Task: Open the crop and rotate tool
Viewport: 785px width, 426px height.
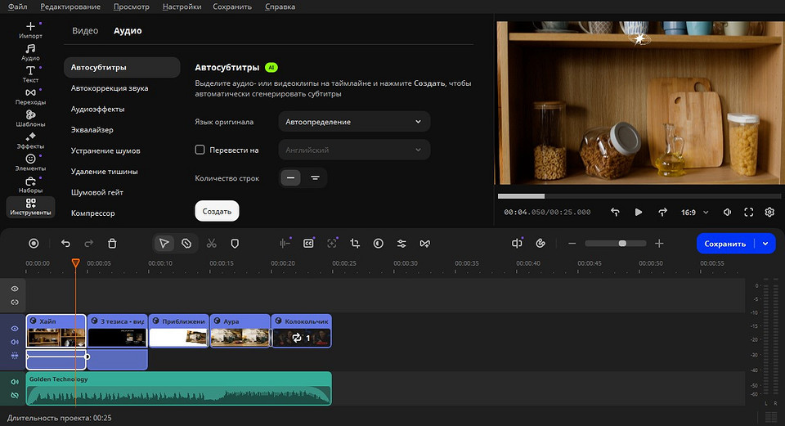Action: tap(355, 244)
